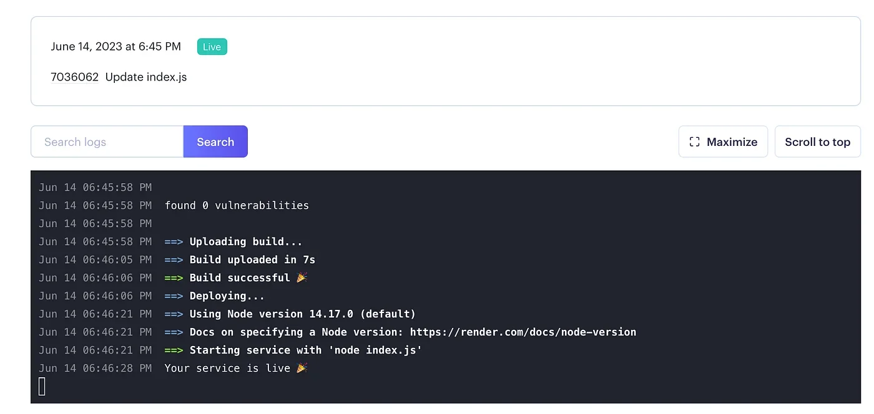
Task: Click the terminal cursor block at log end
Action: click(x=42, y=387)
